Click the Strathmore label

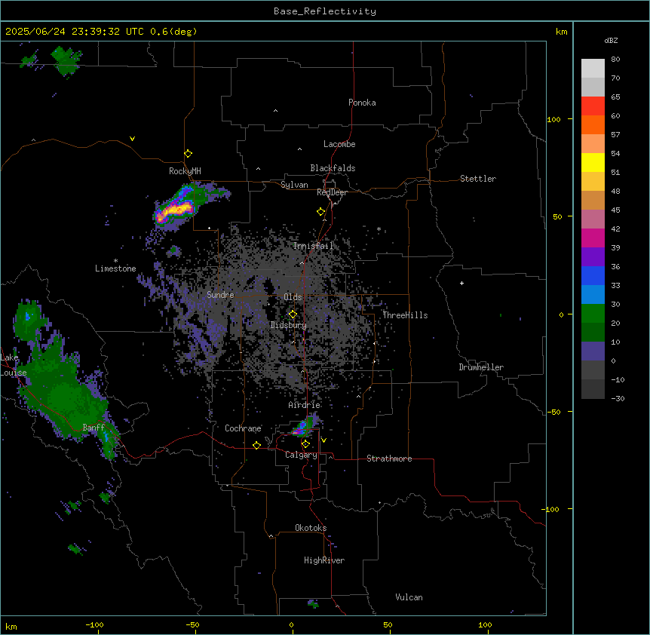tap(389, 459)
